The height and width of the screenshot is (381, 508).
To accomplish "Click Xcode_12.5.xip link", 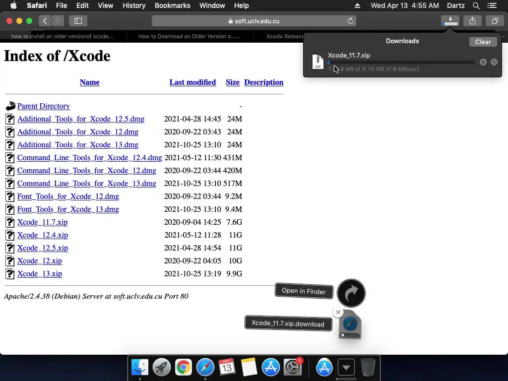I will 43,248.
